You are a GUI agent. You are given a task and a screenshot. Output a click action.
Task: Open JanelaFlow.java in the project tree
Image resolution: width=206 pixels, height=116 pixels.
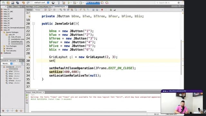pyautogui.click(x=17, y=42)
